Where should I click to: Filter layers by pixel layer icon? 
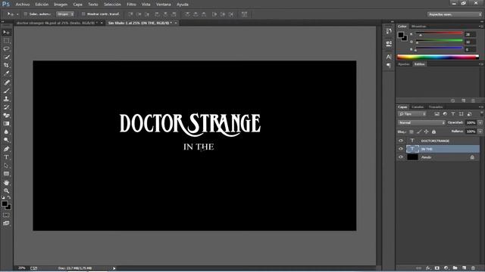[436, 114]
